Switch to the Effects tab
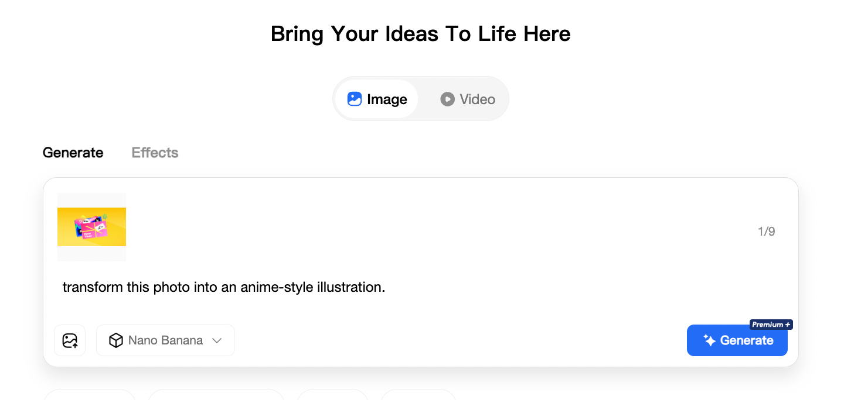 pyautogui.click(x=155, y=153)
